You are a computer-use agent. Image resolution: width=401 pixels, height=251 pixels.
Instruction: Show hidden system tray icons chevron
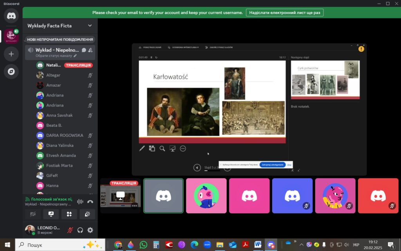[301, 245]
